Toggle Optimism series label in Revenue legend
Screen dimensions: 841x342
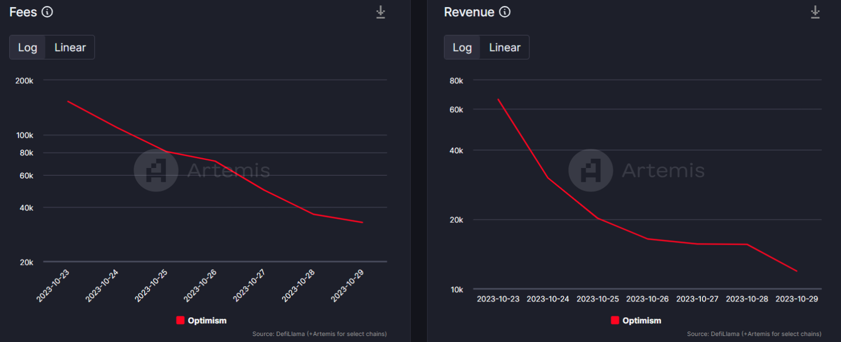click(x=642, y=321)
